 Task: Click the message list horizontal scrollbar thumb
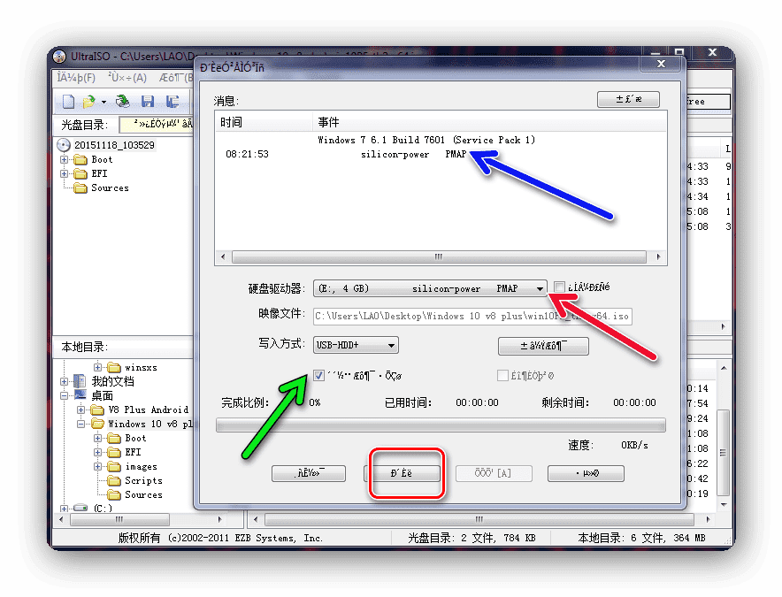439,257
